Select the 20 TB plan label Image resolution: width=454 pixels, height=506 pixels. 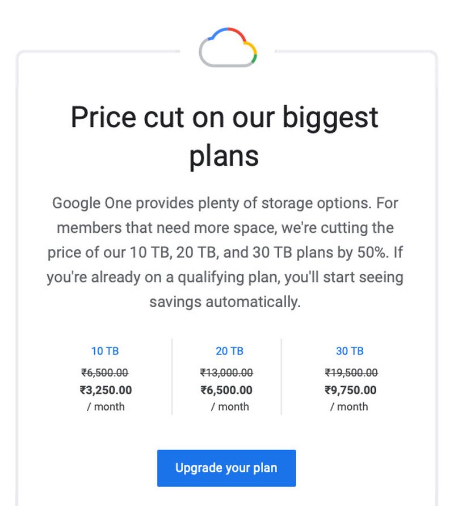coord(229,351)
